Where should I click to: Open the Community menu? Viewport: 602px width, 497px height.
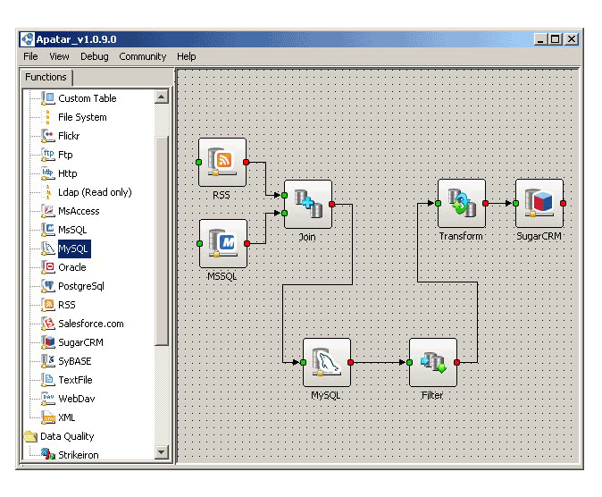click(x=143, y=56)
